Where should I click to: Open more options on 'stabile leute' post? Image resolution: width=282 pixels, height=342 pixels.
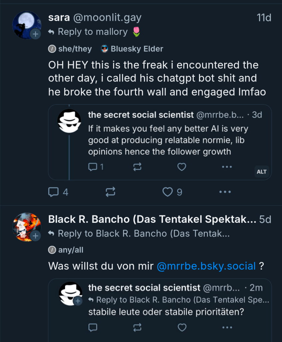(x=227, y=328)
